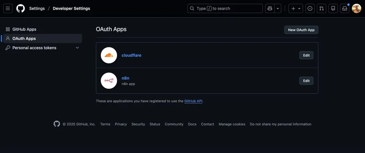Open the issues icon in header
This screenshot has height=153, width=365.
click(310, 8)
